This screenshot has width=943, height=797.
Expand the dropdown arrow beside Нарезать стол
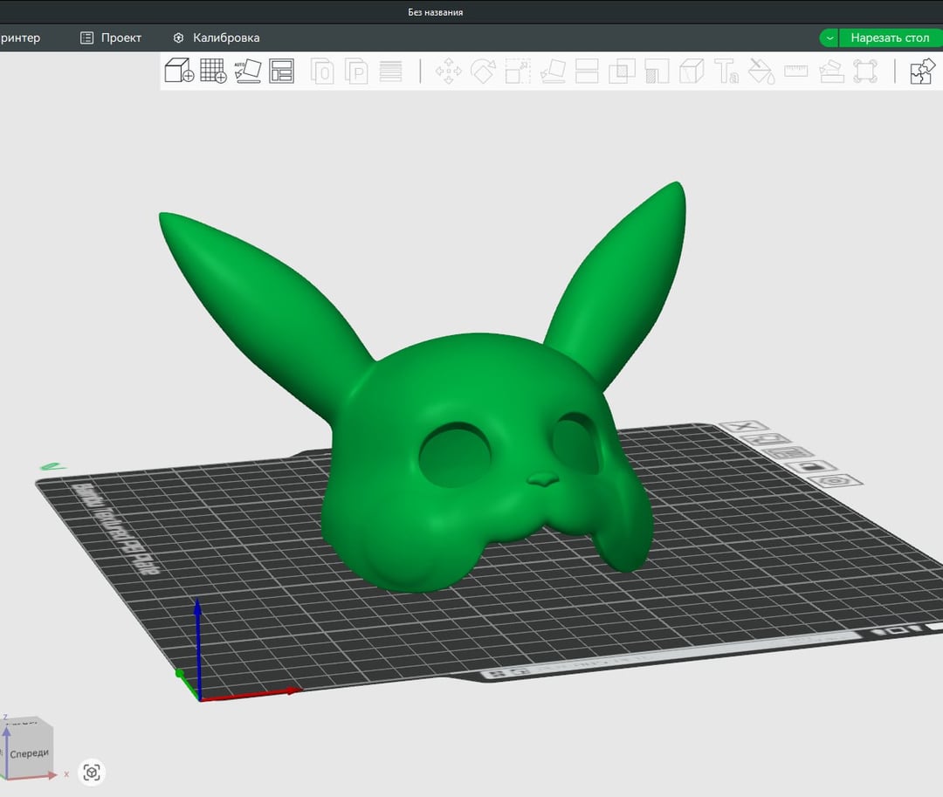829,38
